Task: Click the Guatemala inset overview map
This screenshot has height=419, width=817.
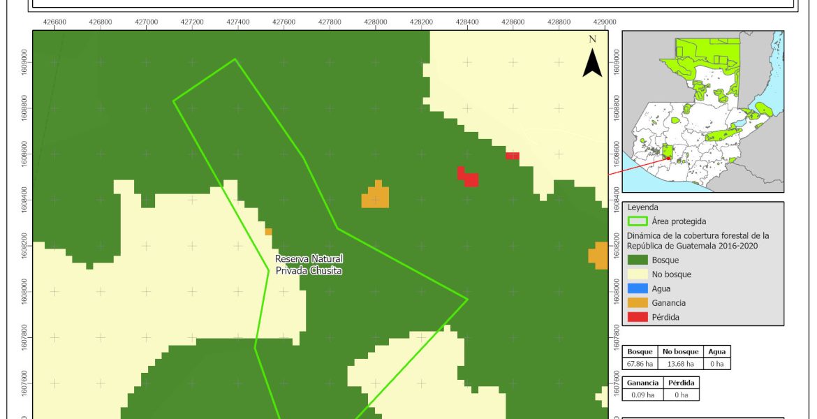Action: point(702,111)
